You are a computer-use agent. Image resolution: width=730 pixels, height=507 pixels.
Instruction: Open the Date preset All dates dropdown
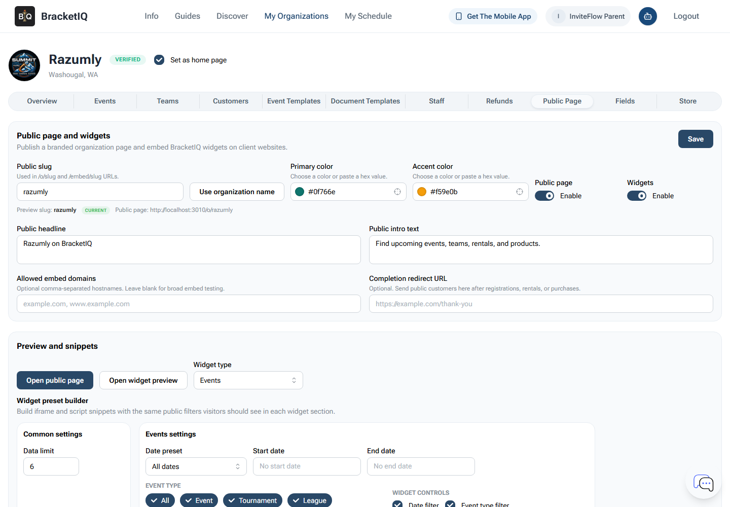coord(196,466)
